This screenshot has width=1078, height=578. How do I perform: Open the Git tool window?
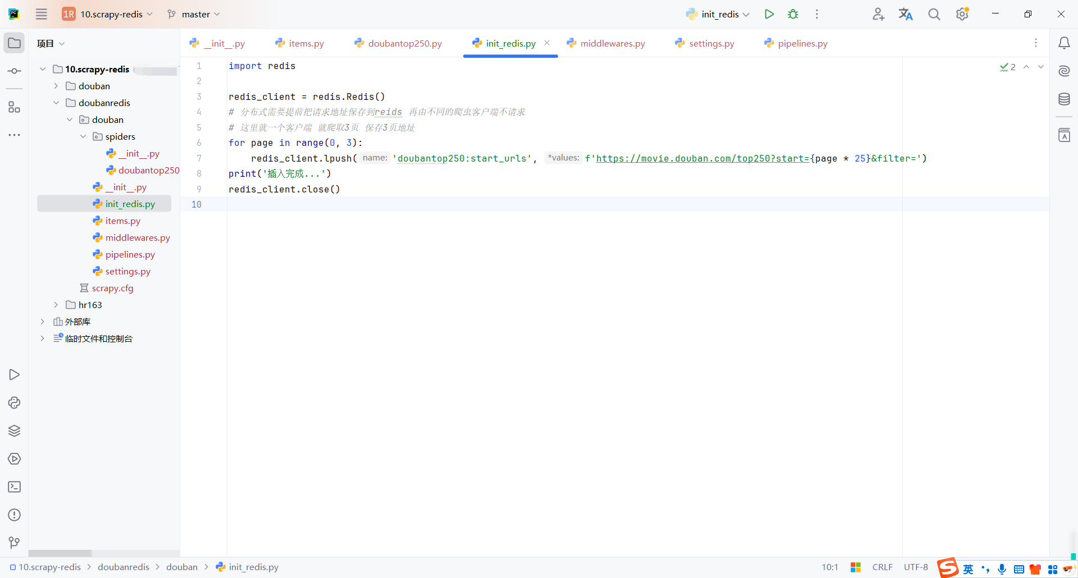click(x=15, y=543)
